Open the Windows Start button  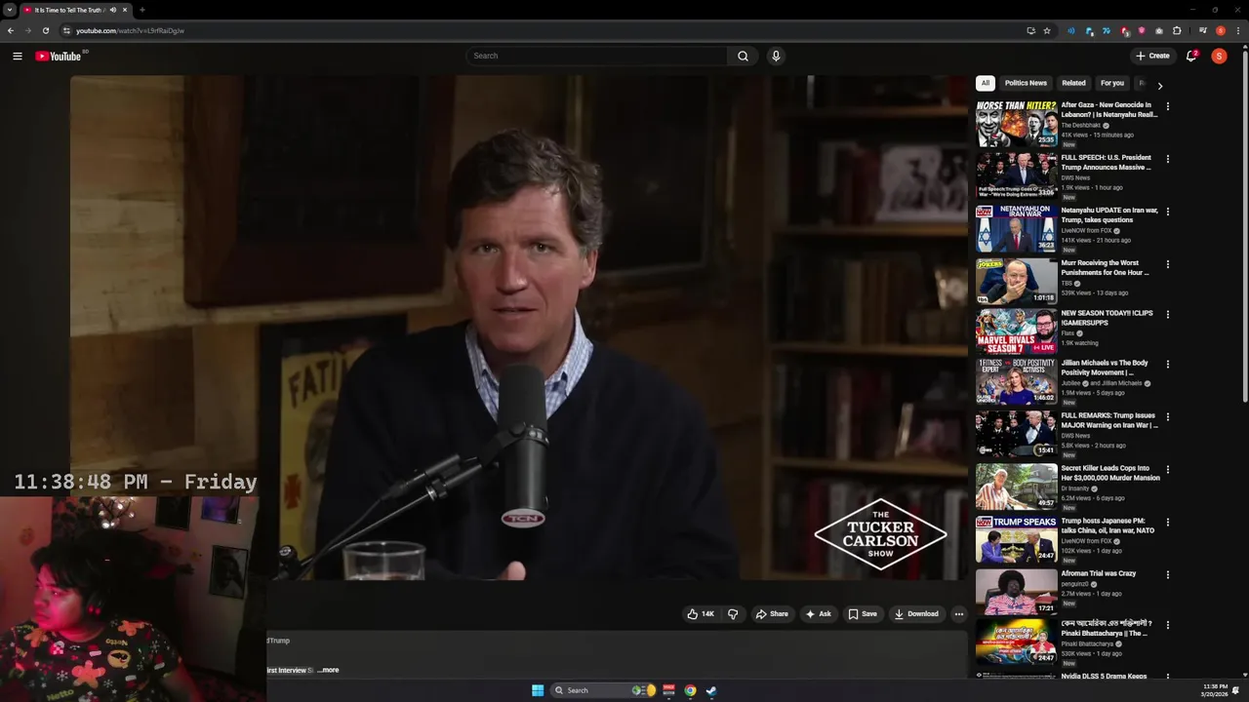point(538,690)
